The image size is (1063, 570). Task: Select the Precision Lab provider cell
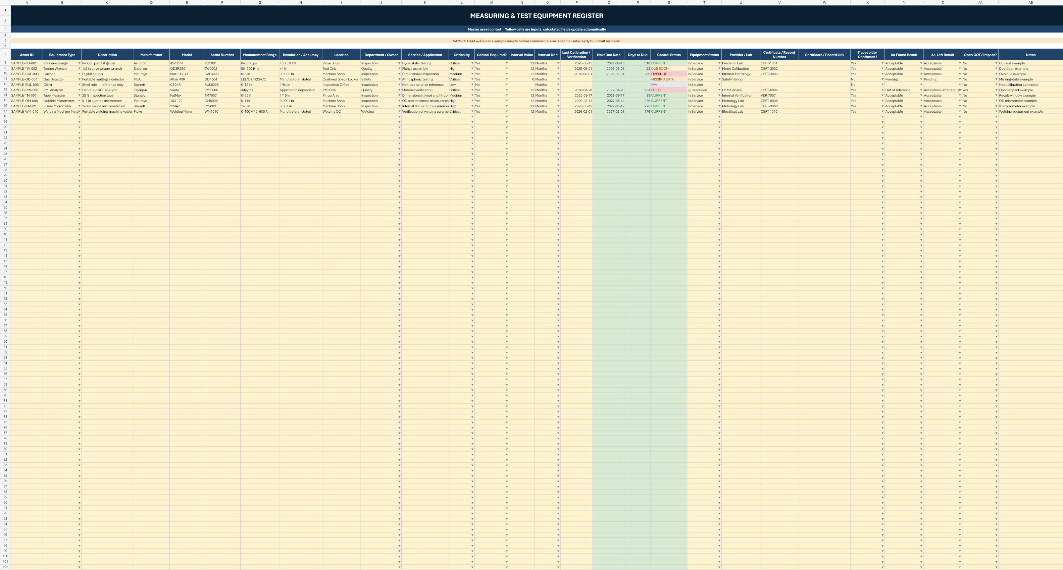click(x=740, y=63)
